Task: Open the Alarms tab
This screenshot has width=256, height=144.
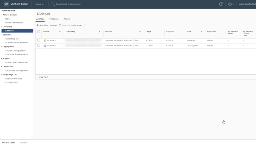Action: point(24,142)
